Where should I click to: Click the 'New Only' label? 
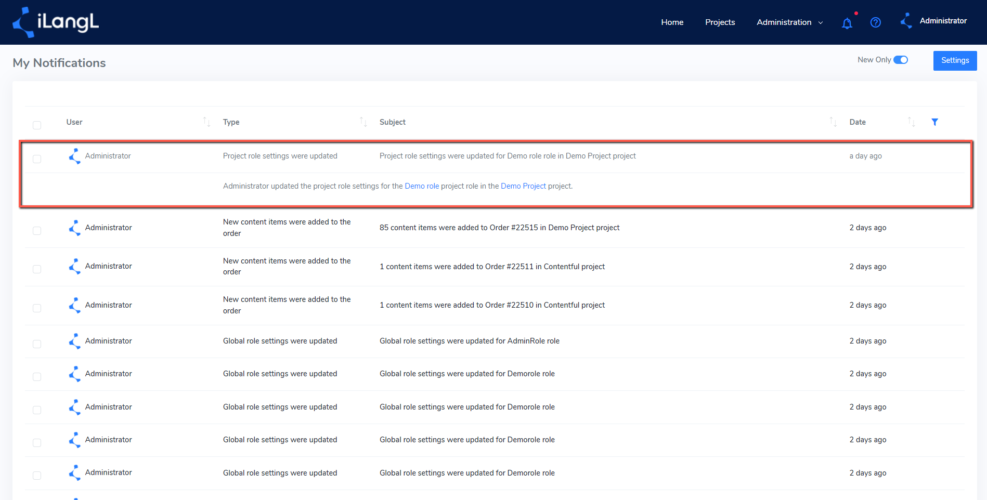pyautogui.click(x=874, y=60)
